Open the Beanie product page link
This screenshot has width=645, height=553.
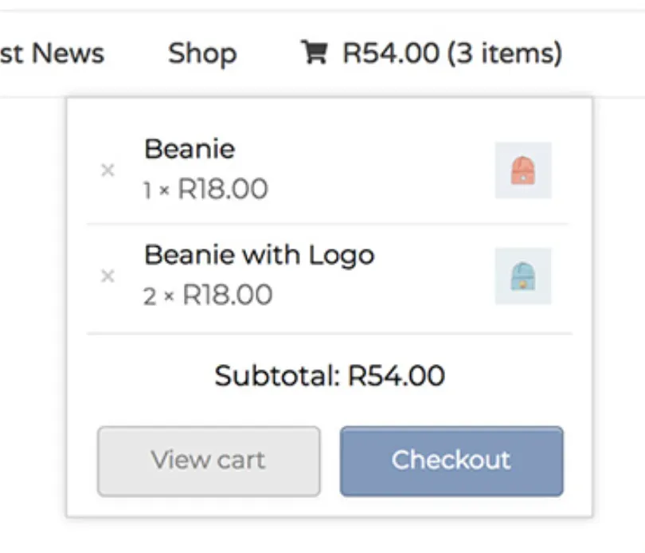(x=189, y=148)
